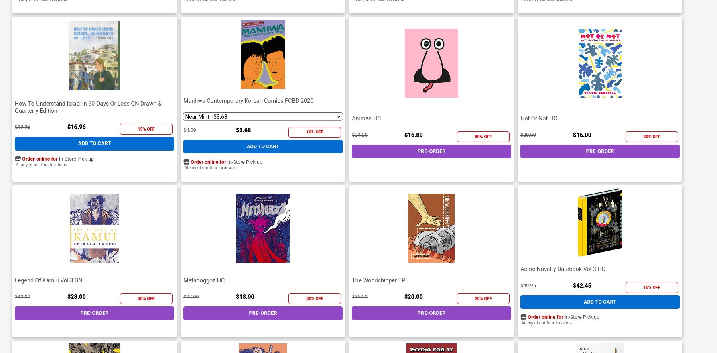Open Animan HC cover thumbnail
Image resolution: width=717 pixels, height=353 pixels.
point(431,63)
